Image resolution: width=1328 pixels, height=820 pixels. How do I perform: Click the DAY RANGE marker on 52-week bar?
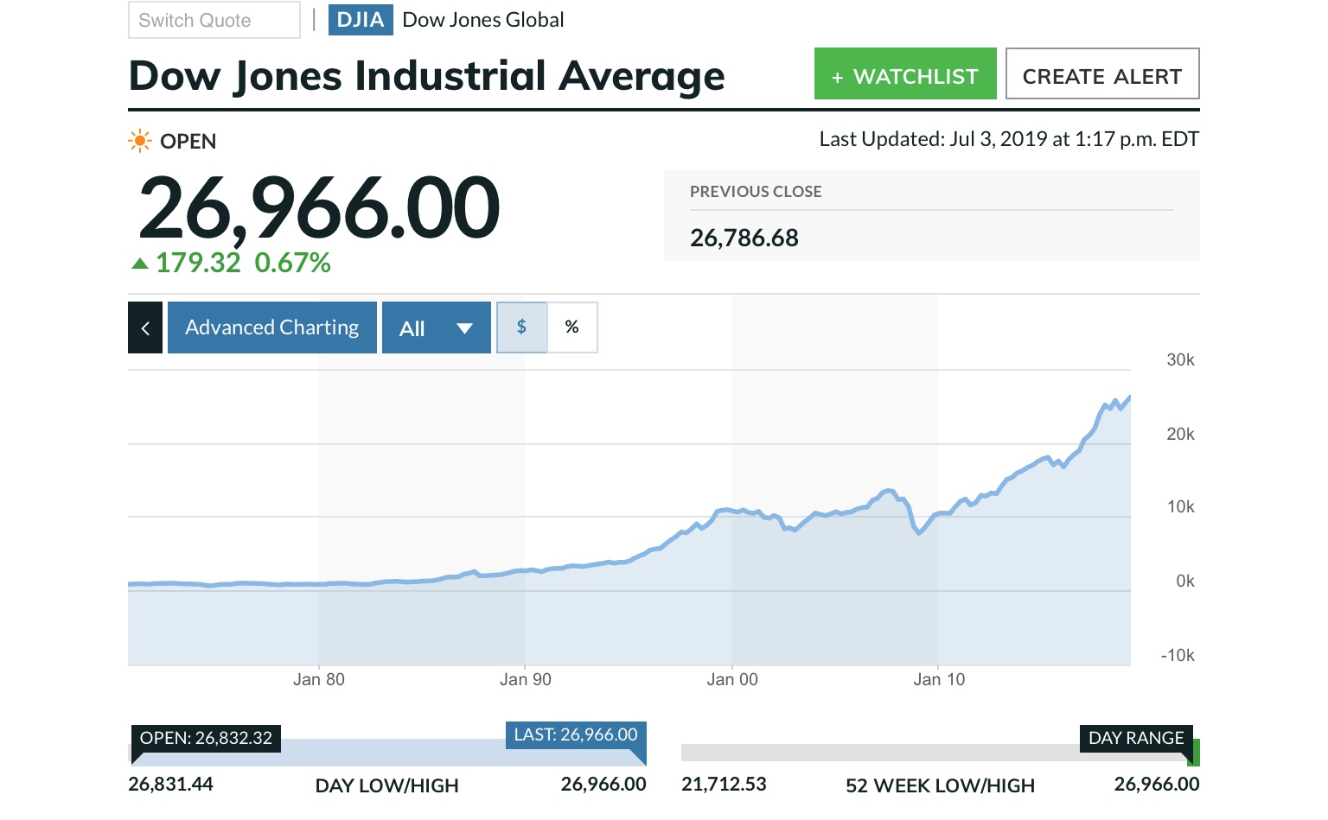[x=1135, y=738]
